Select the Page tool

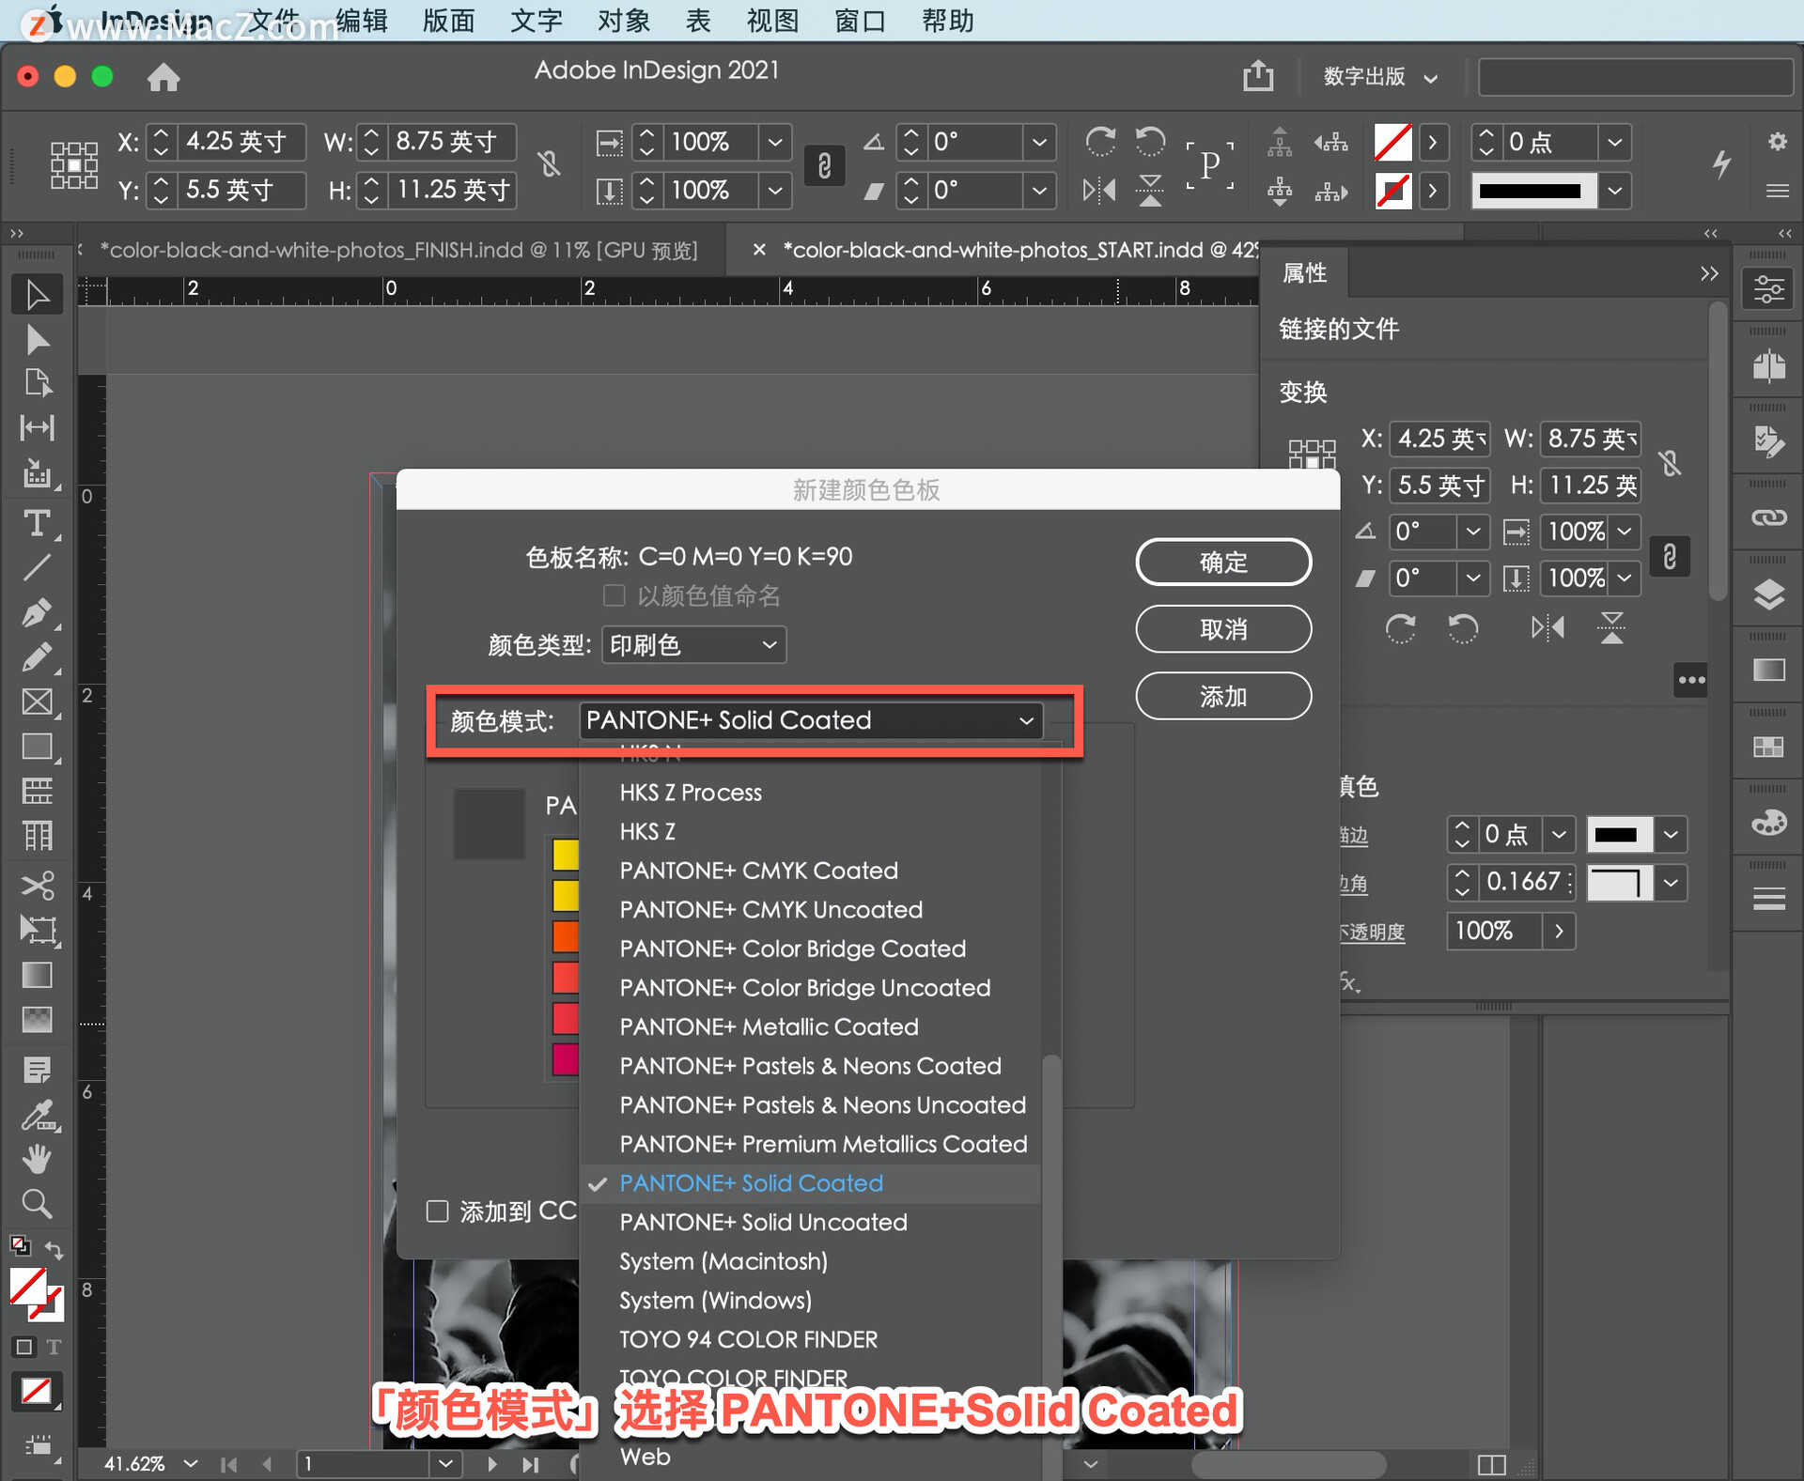38,383
